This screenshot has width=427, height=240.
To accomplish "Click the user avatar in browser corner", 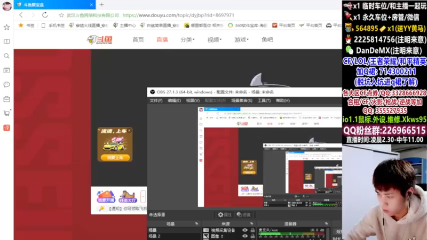I will (6, 6).
